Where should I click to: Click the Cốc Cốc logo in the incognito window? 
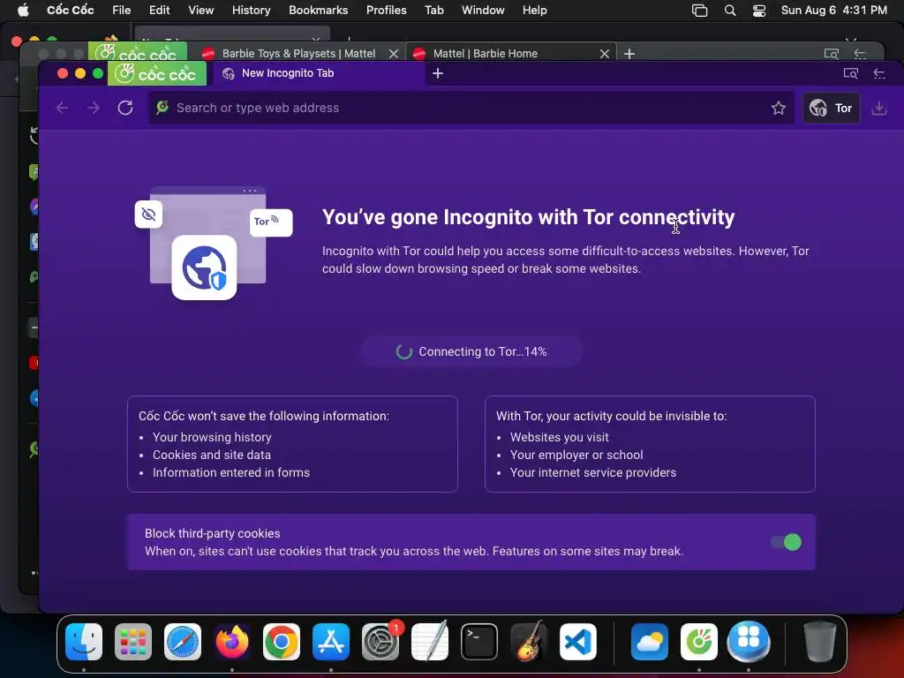[x=157, y=74]
